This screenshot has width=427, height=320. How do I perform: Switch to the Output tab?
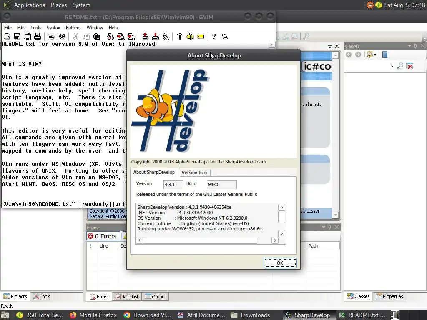(155, 297)
